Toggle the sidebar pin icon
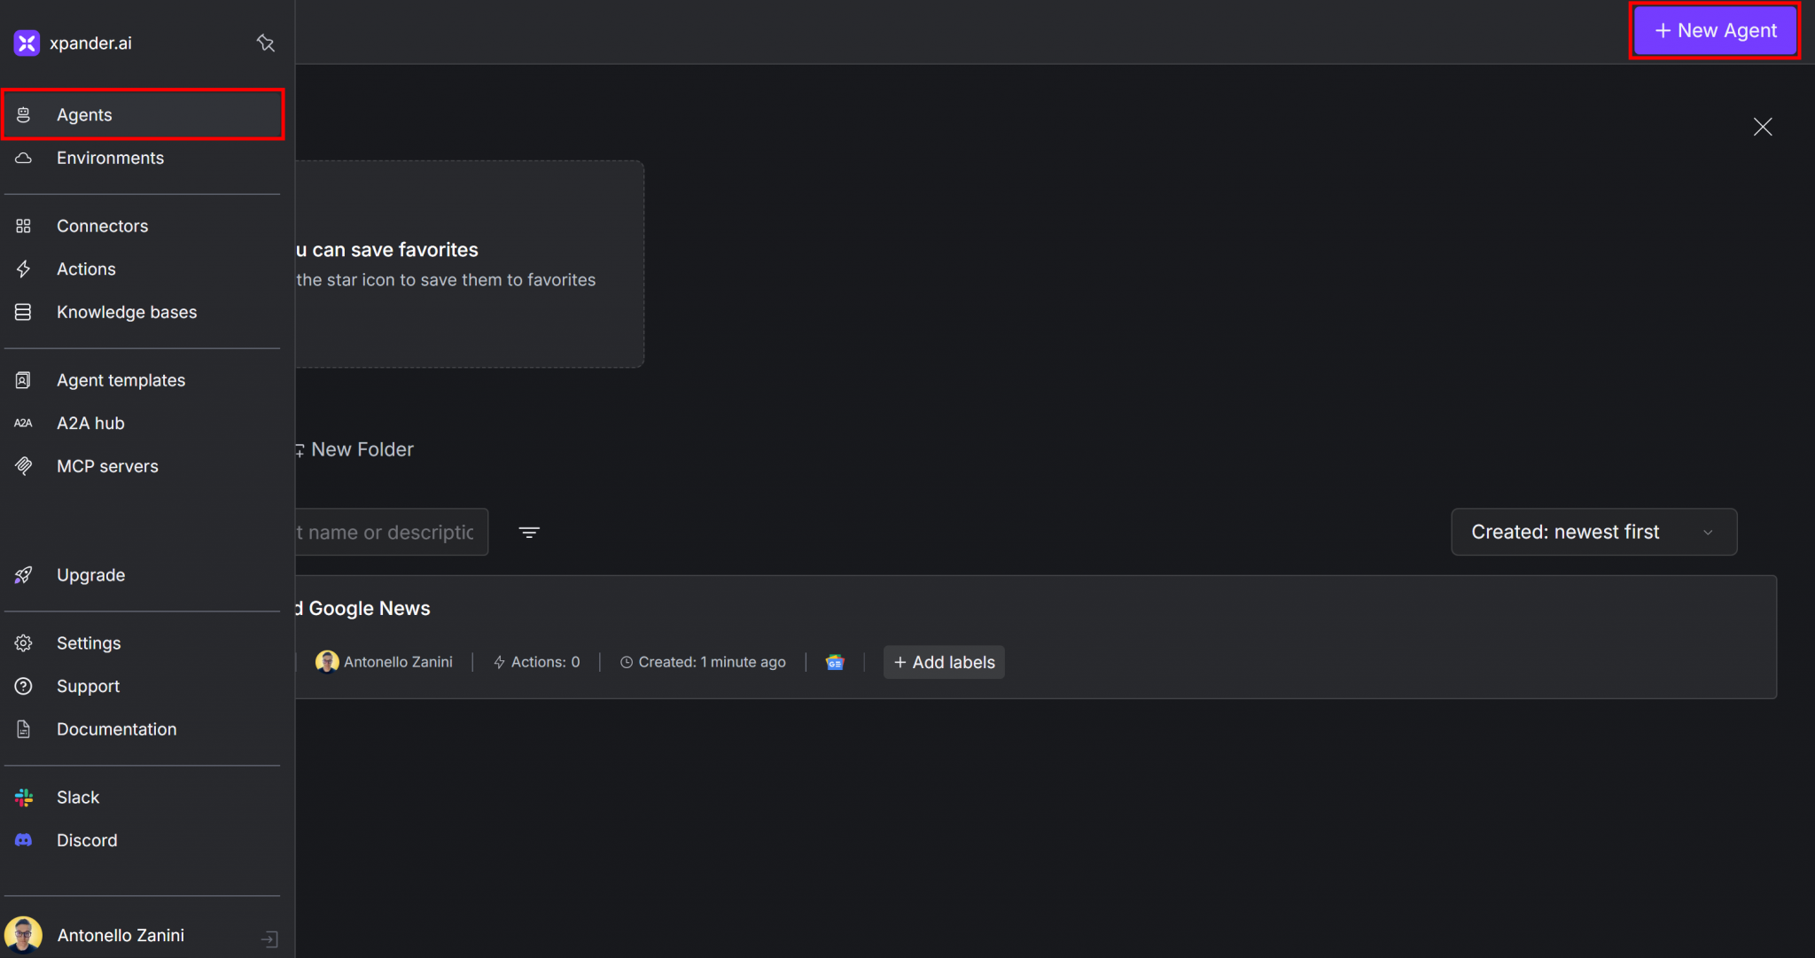This screenshot has width=1815, height=958. [x=265, y=42]
